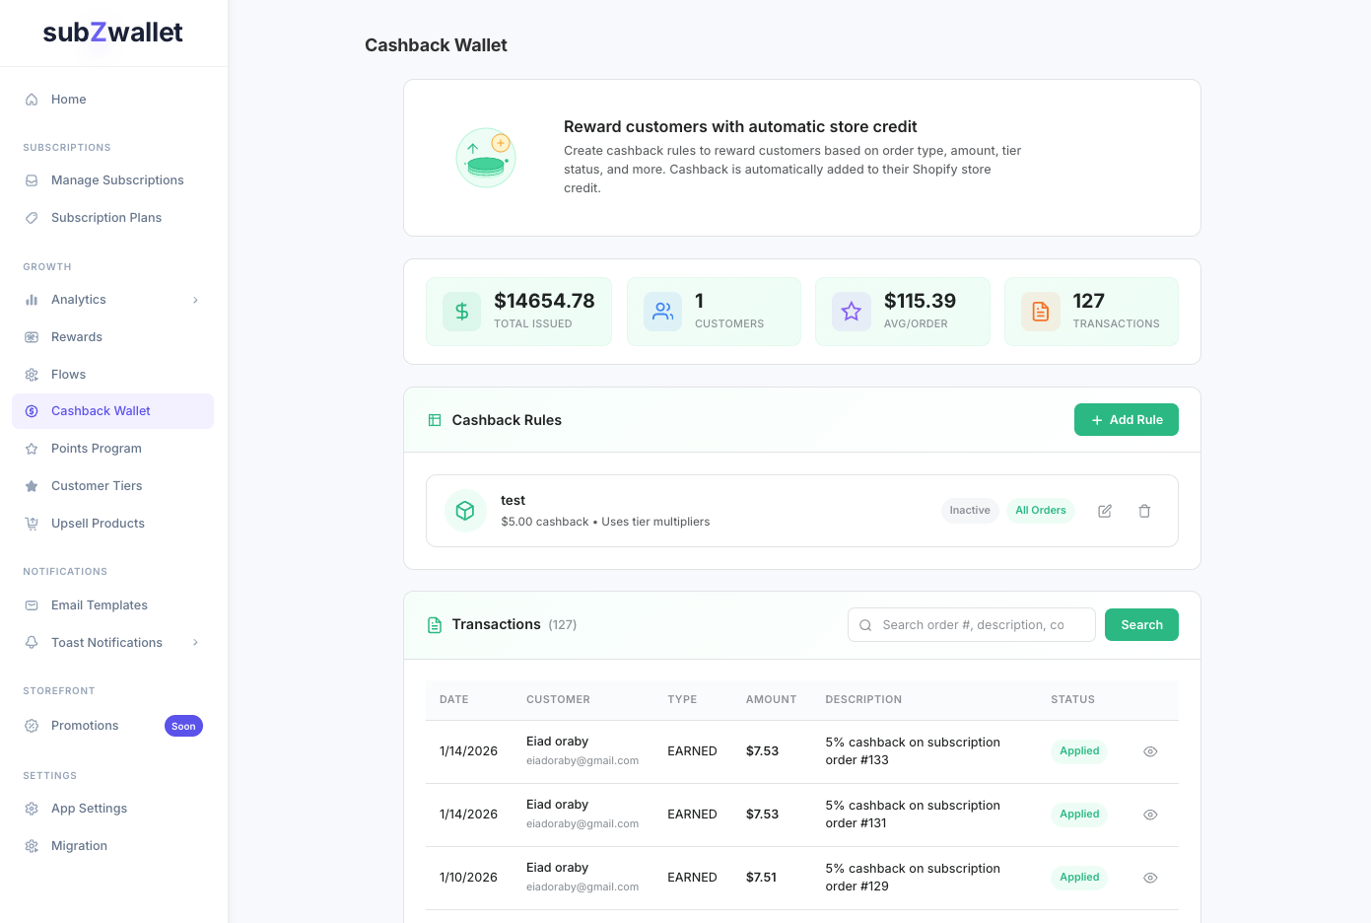Image resolution: width=1371 pixels, height=923 pixels.
Task: Click the Add Rule button
Action: 1127,420
